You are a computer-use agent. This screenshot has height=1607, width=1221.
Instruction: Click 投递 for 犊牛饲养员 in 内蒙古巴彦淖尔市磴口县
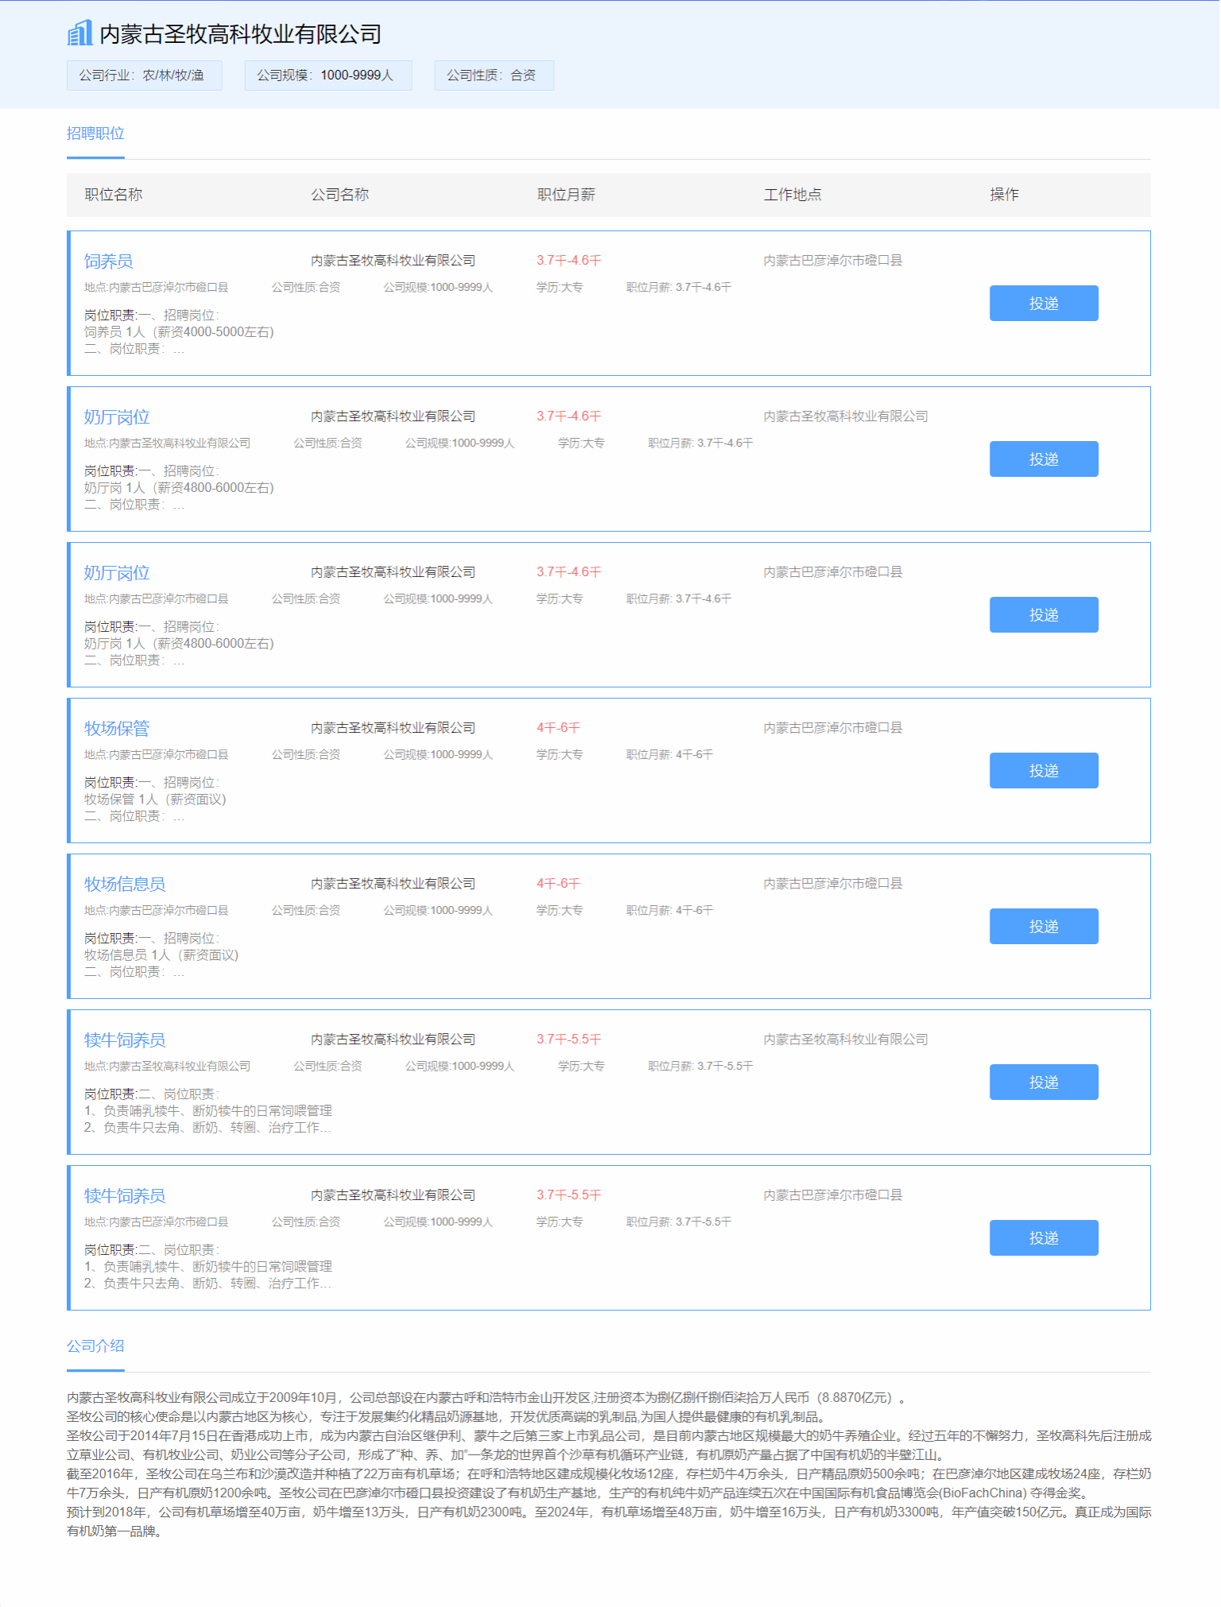[x=1043, y=1238]
